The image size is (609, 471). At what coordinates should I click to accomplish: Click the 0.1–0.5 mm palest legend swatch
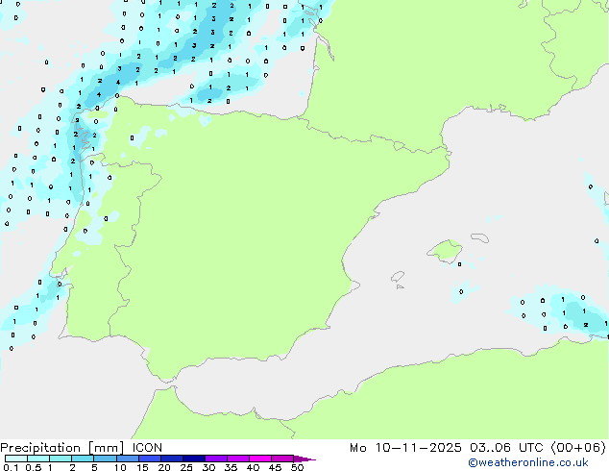tap(16, 459)
